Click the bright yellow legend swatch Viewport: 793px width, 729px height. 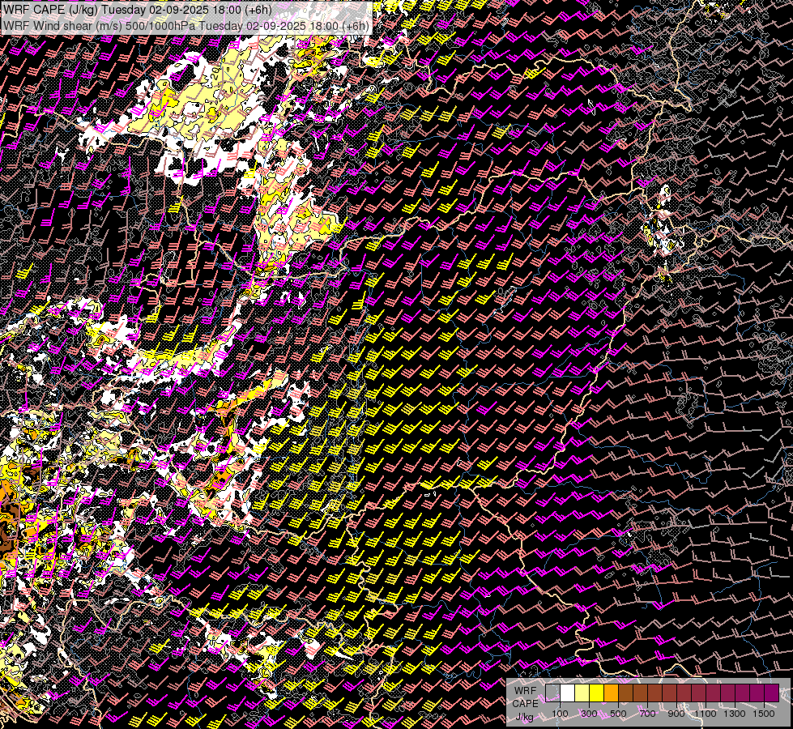tap(597, 693)
